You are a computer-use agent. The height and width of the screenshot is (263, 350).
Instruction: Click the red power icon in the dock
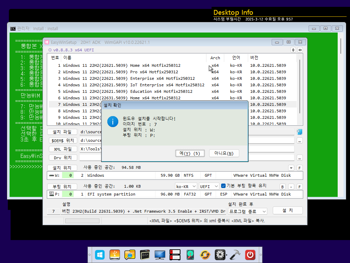[250, 255]
